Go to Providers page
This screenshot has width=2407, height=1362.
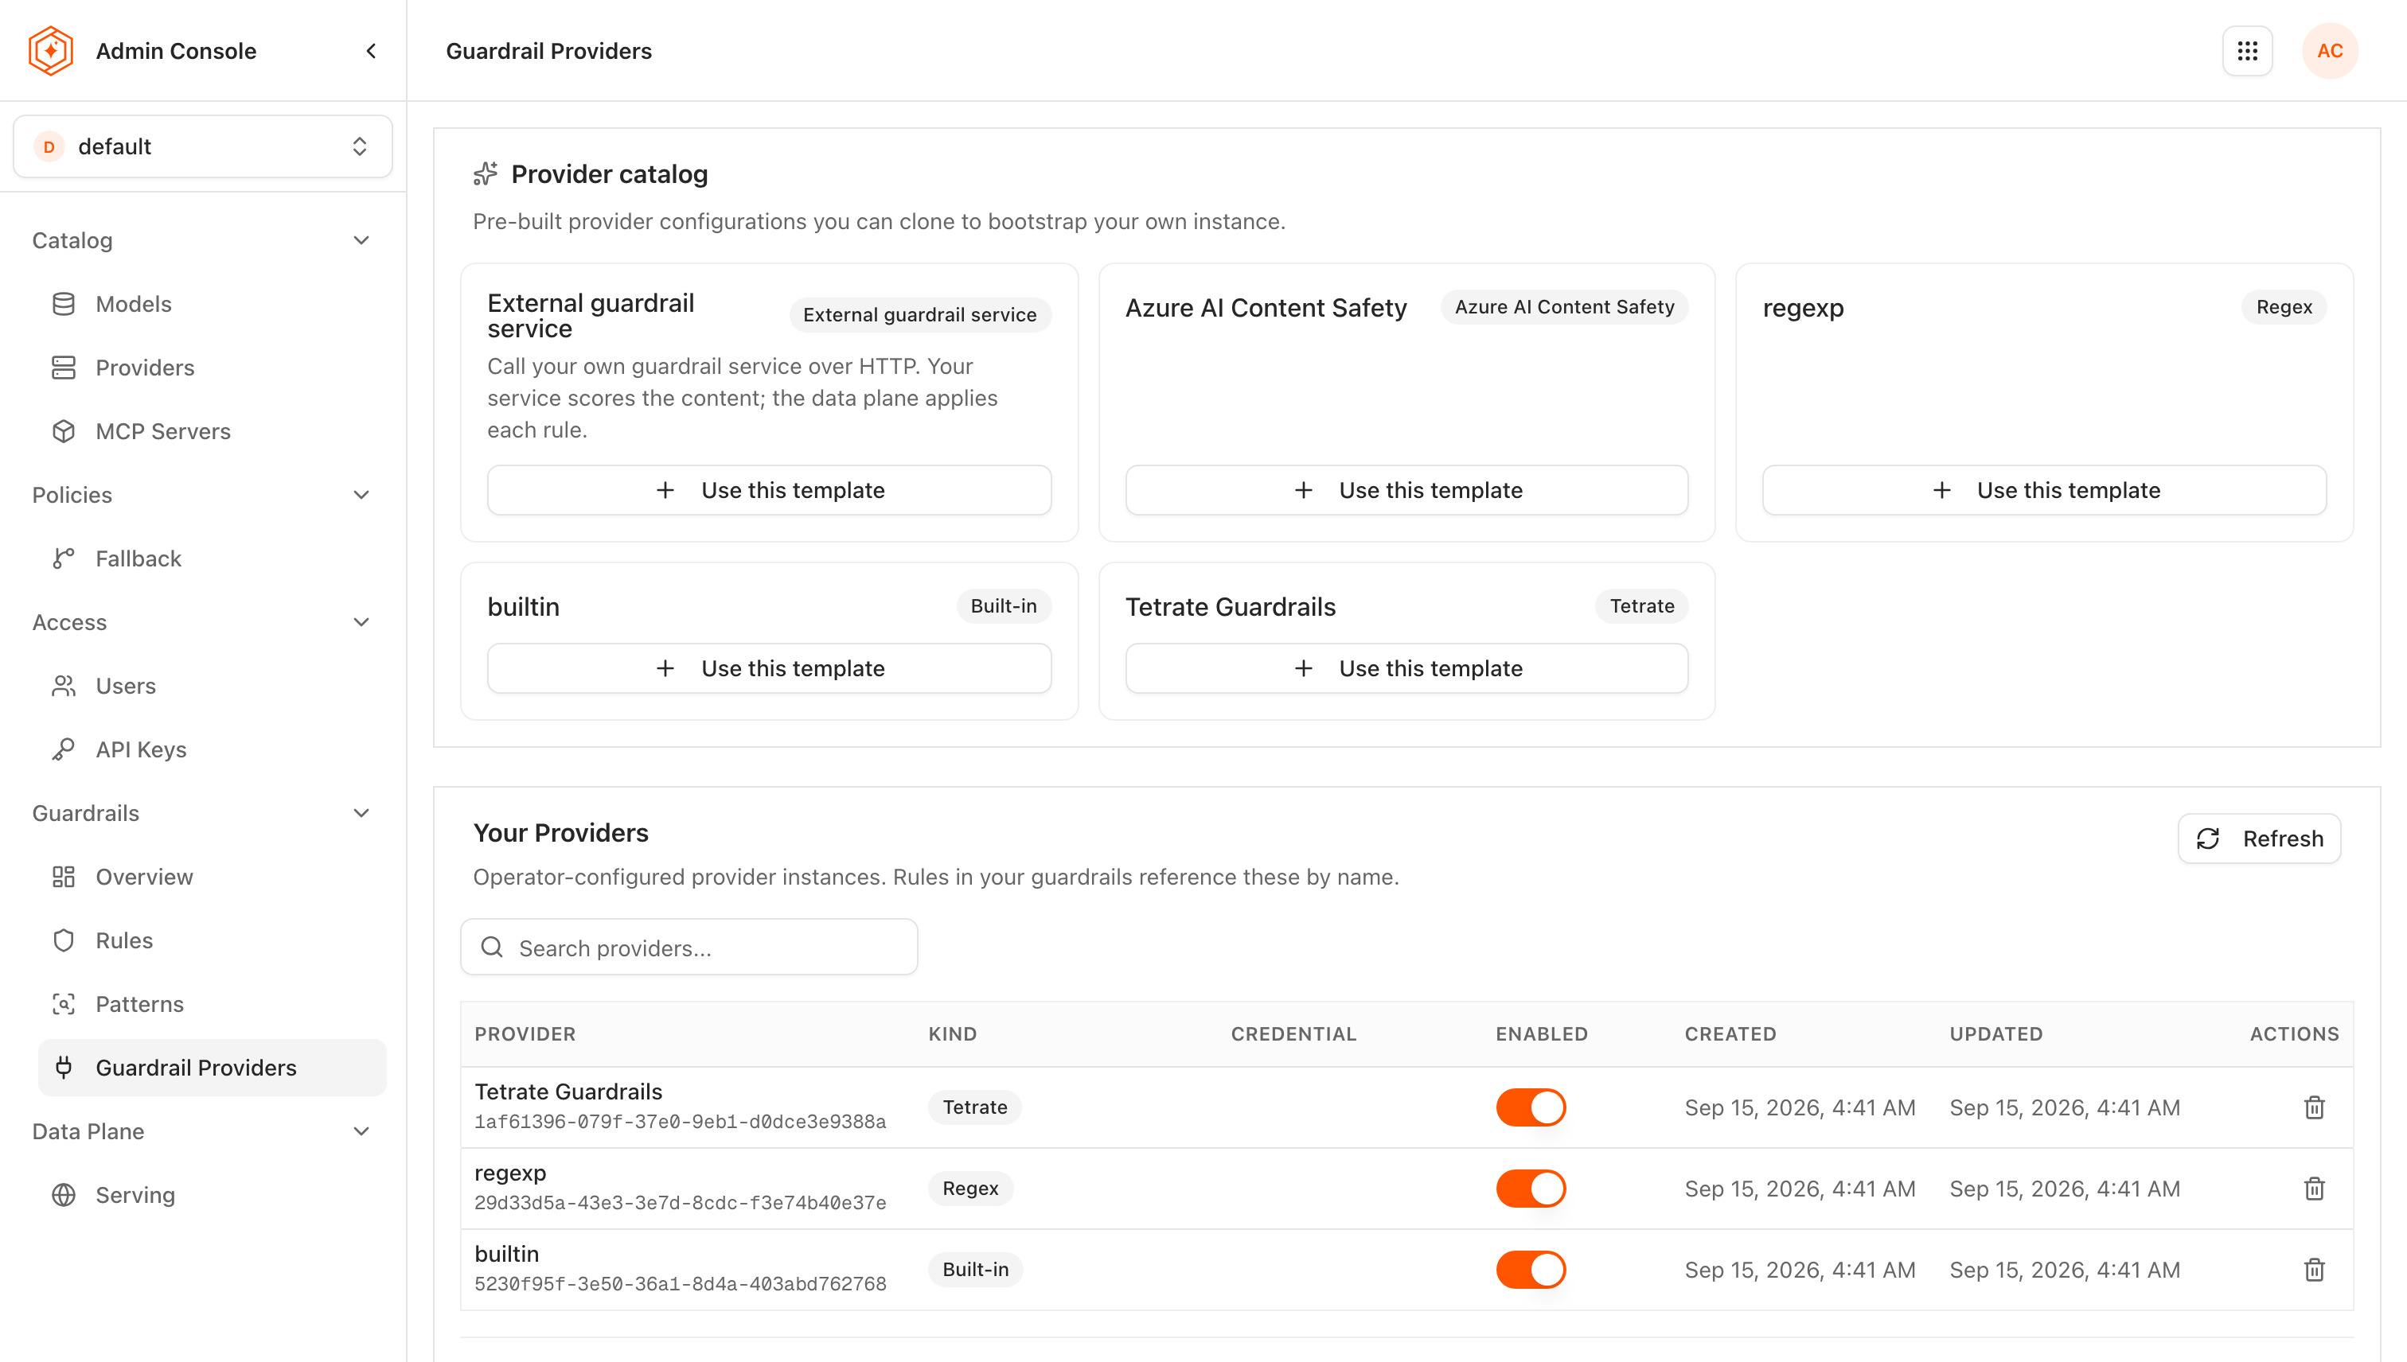pyautogui.click(x=212, y=368)
